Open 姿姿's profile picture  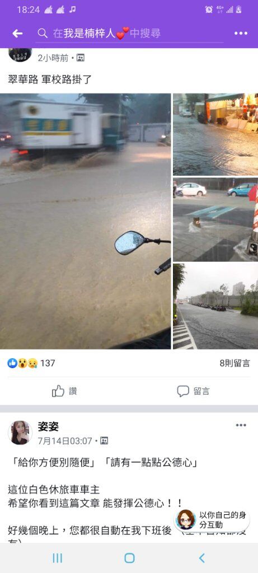(x=20, y=433)
